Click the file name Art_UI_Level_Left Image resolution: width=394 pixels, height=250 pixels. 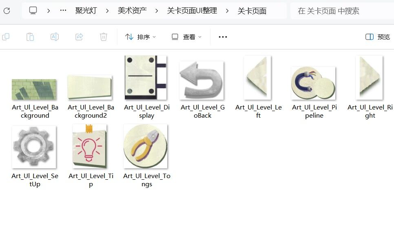(258, 111)
